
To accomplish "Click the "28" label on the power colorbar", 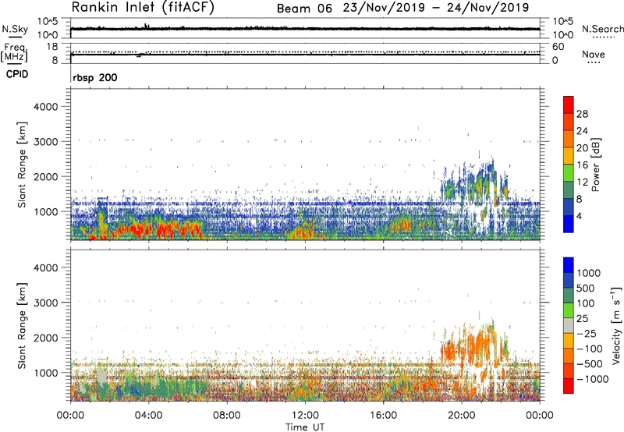I will (582, 114).
